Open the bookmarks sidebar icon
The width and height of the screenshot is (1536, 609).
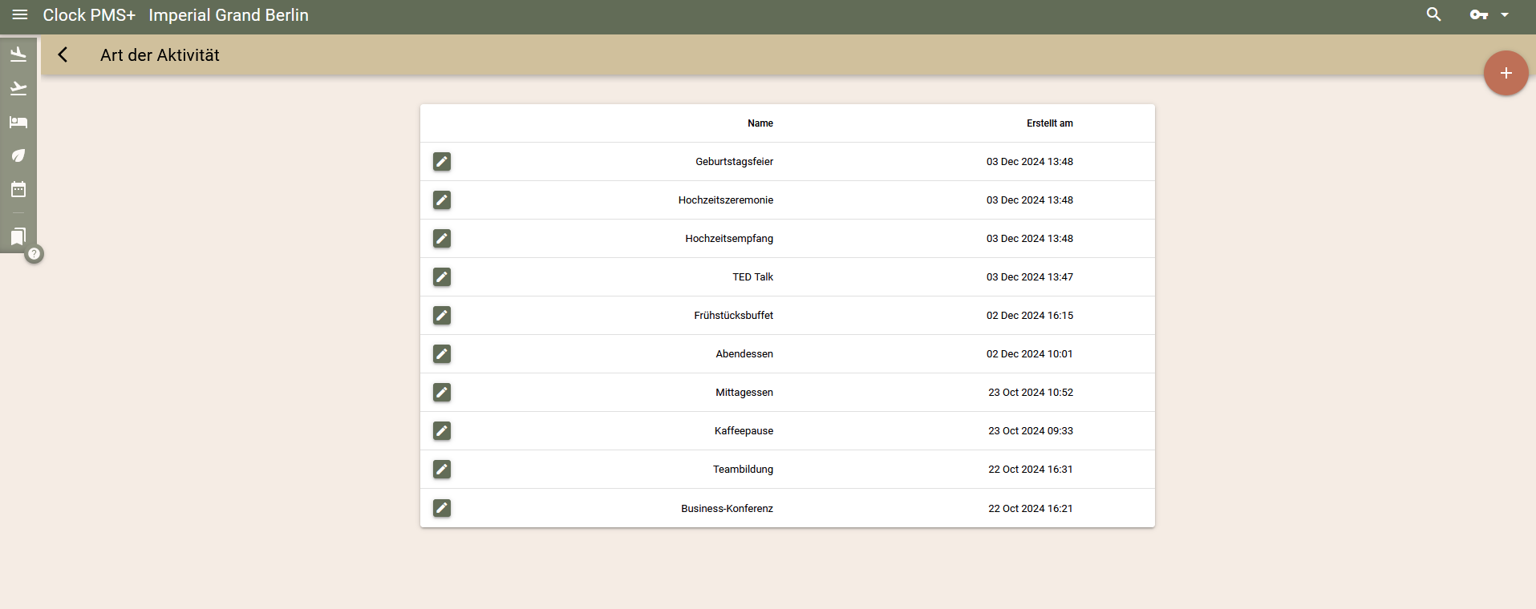click(x=18, y=236)
